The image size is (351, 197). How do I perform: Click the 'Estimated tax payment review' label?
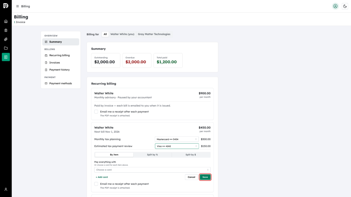coord(113,146)
